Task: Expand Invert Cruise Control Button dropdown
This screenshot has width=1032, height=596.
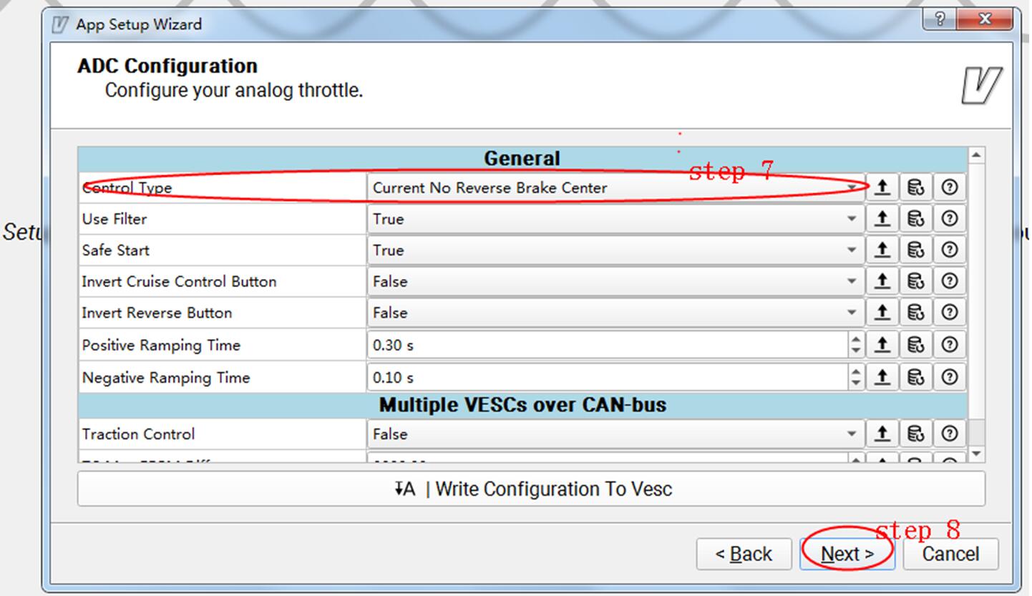Action: click(615, 282)
